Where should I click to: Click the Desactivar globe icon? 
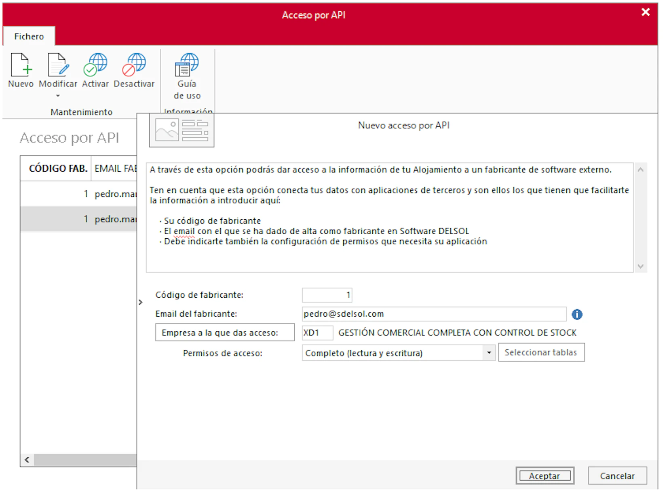[134, 65]
